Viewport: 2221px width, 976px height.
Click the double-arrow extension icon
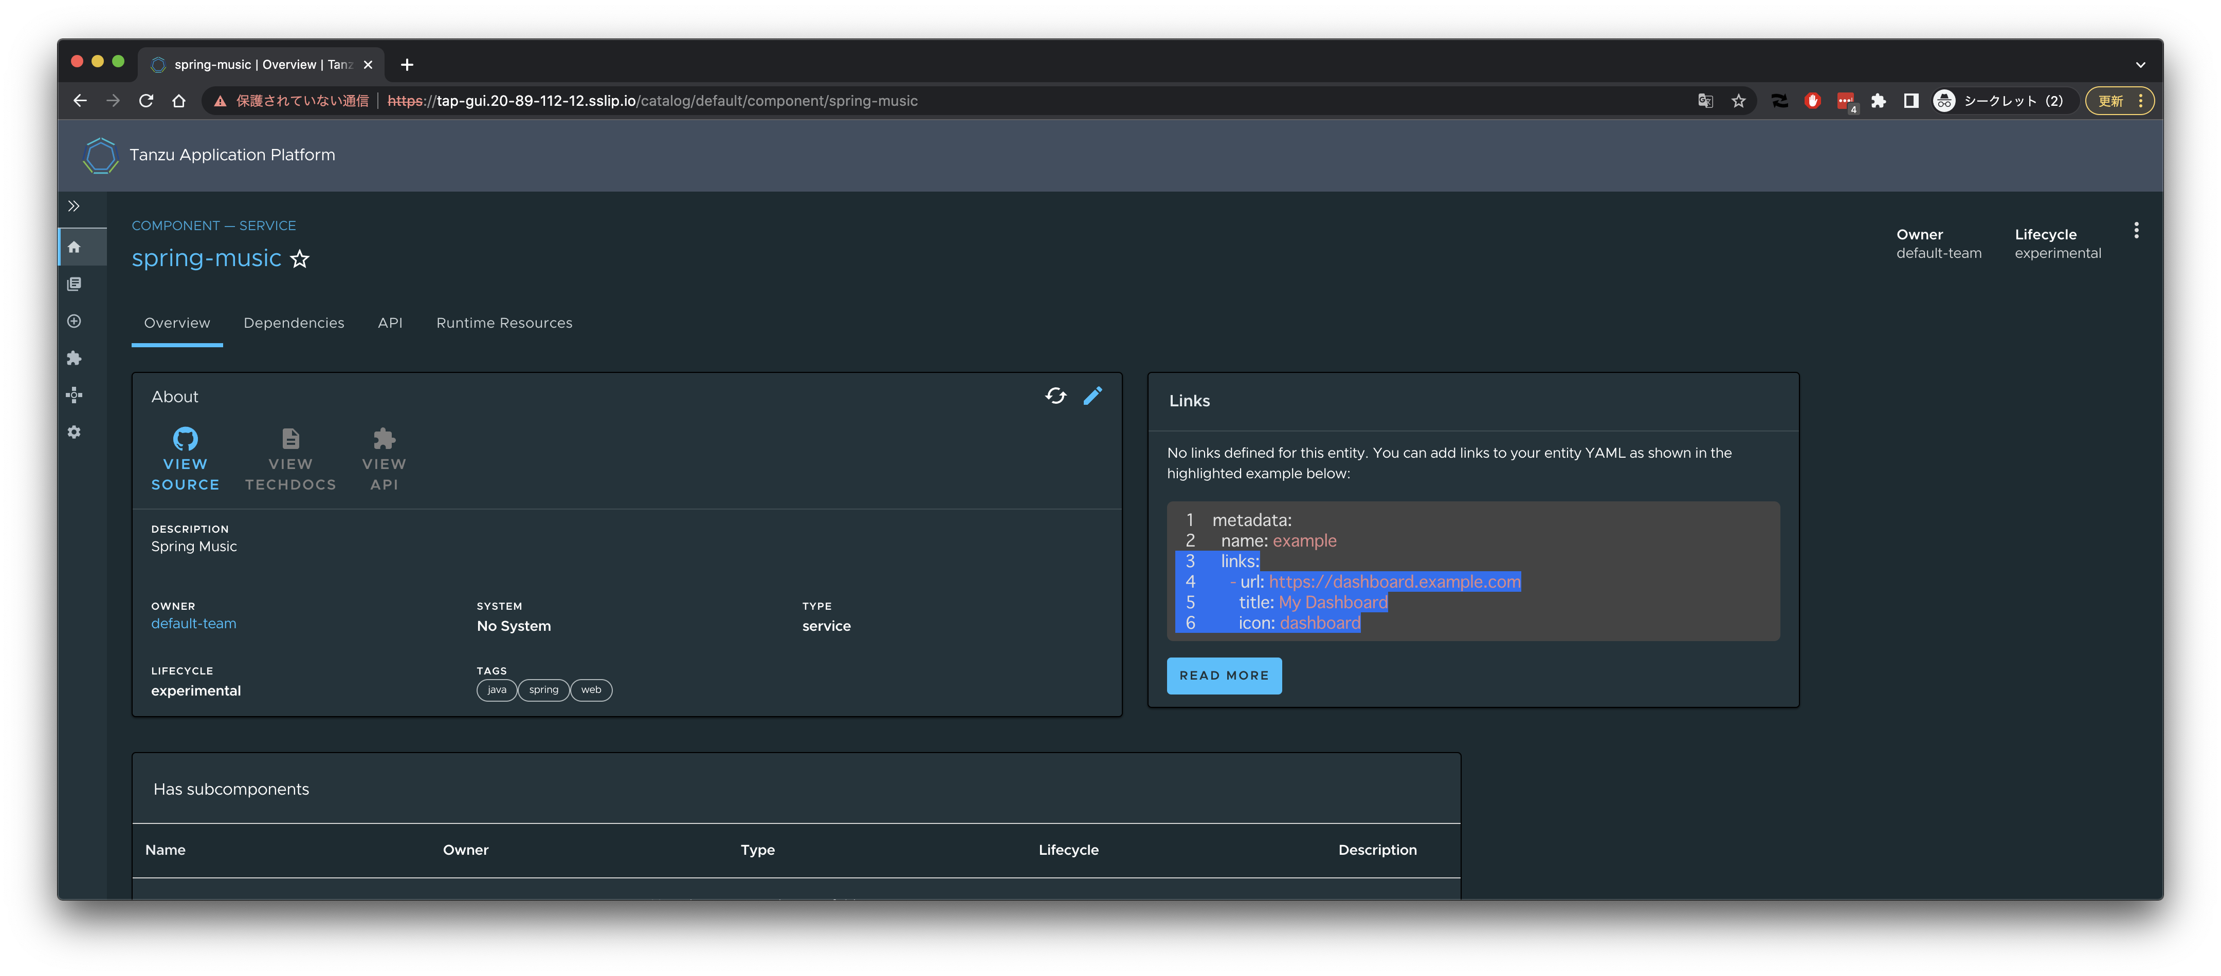point(1779,101)
